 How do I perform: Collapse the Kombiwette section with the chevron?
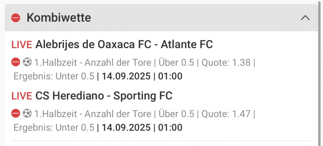305,18
